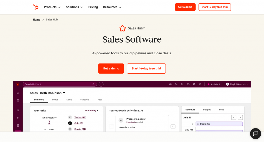Expand the Products dropdown menu
The height and width of the screenshot is (142, 264).
click(x=52, y=7)
